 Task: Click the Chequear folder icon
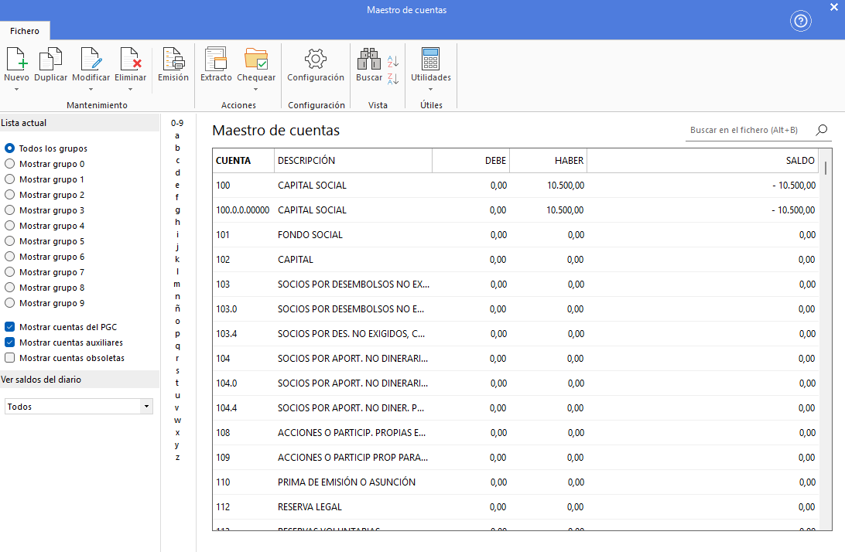pyautogui.click(x=256, y=59)
